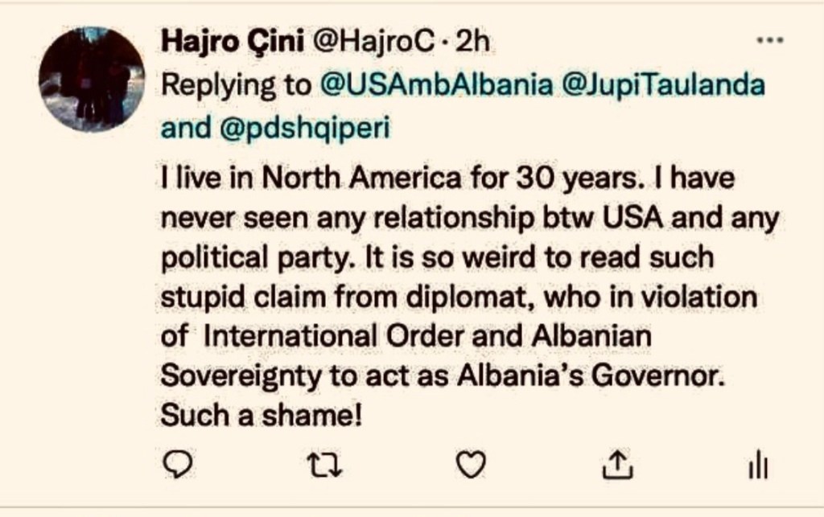
Task: Open the three-dot more options menu
Action: click(x=770, y=40)
